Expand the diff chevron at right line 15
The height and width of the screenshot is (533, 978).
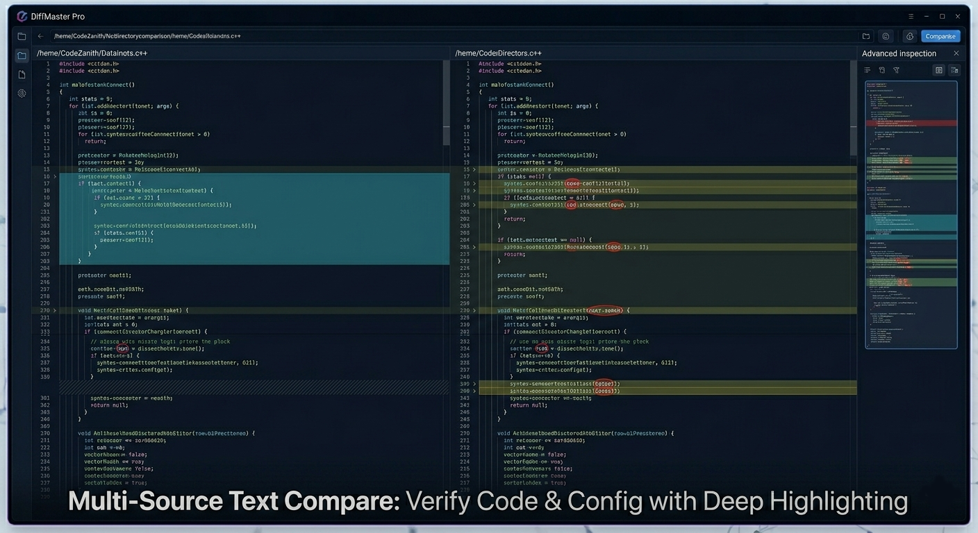[x=474, y=169]
